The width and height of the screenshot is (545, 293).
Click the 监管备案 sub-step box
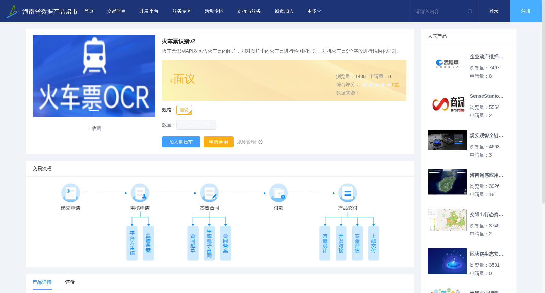click(148, 243)
